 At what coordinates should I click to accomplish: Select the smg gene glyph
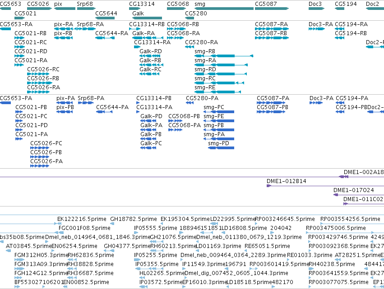(224, 9)
